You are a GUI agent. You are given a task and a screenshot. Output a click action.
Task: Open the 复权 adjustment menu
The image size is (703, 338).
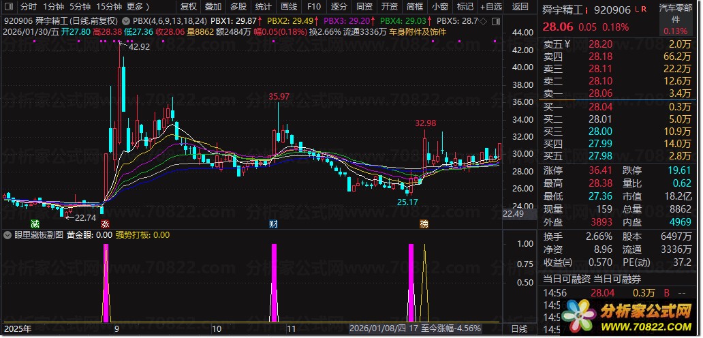coord(188,7)
